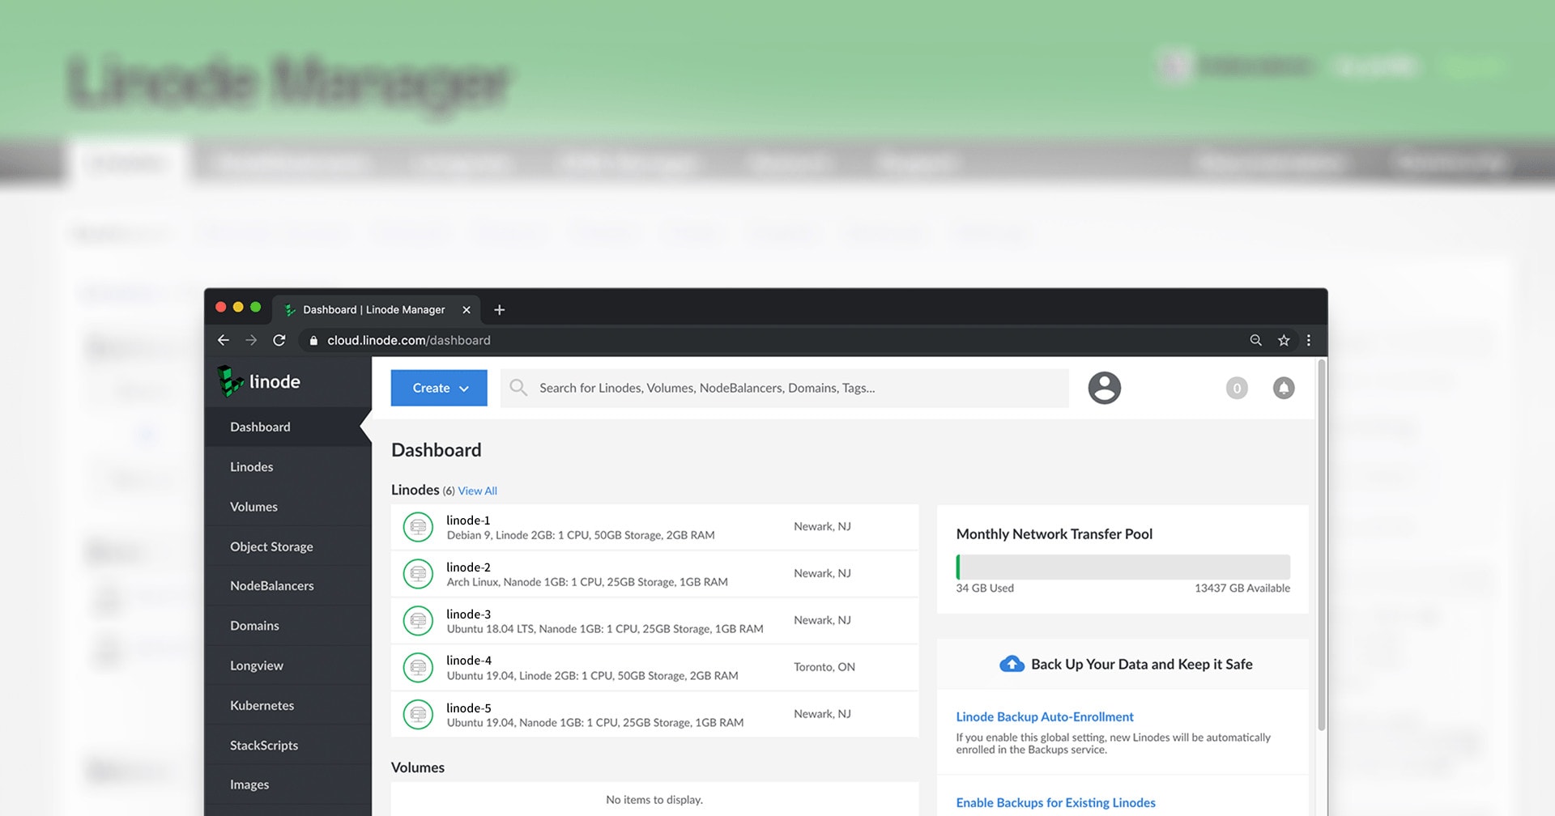Viewport: 1555px width, 816px height.
Task: Click the View All Linodes link
Action: [x=477, y=491]
